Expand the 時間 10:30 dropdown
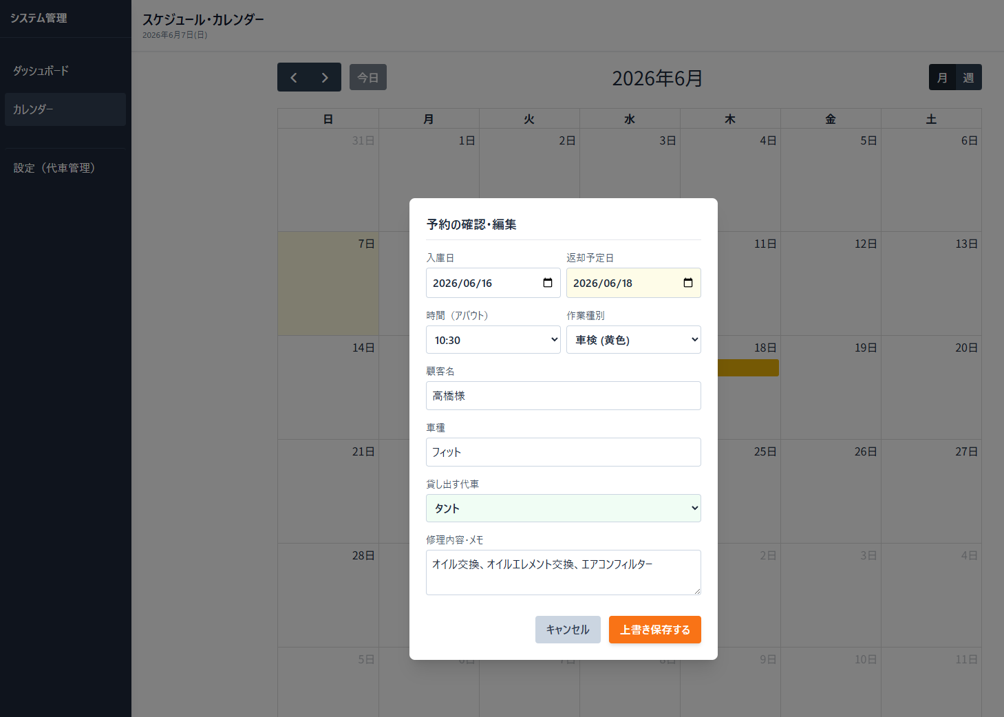1004x717 pixels. pyautogui.click(x=493, y=340)
